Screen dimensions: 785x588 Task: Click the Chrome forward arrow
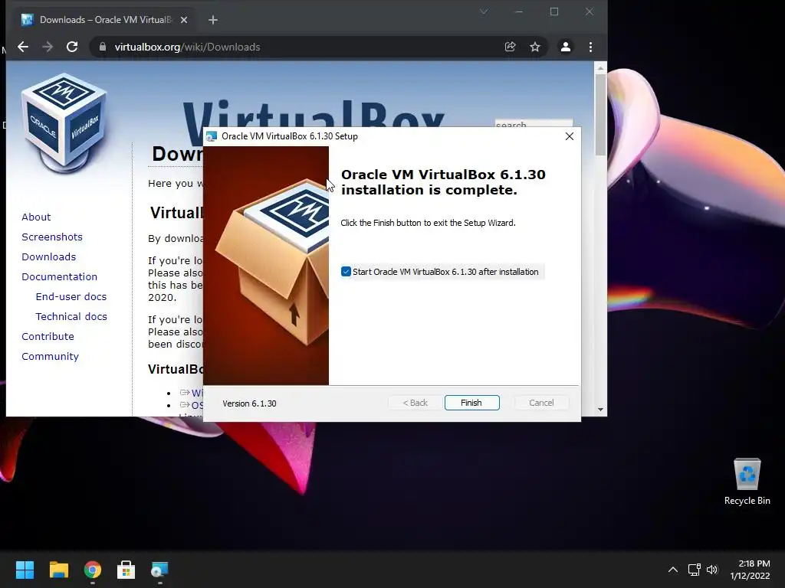pyautogui.click(x=48, y=47)
